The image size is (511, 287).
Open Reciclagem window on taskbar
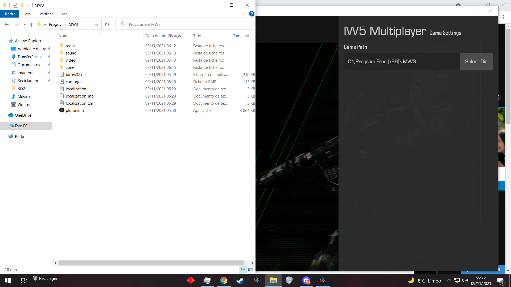[x=46, y=278]
